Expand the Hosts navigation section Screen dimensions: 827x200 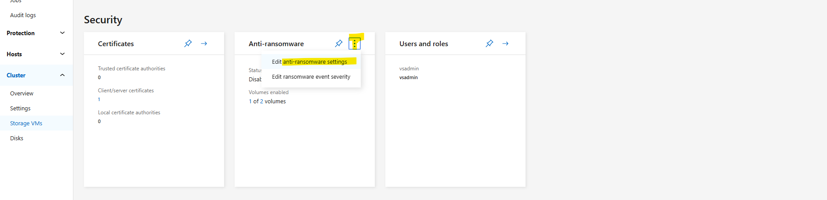[x=36, y=54]
